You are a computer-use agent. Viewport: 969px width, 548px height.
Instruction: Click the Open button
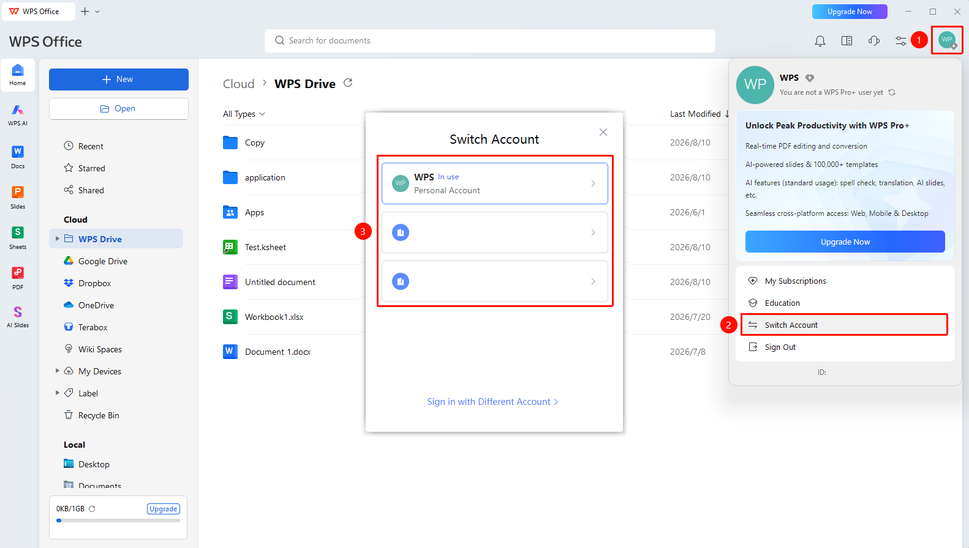(119, 109)
